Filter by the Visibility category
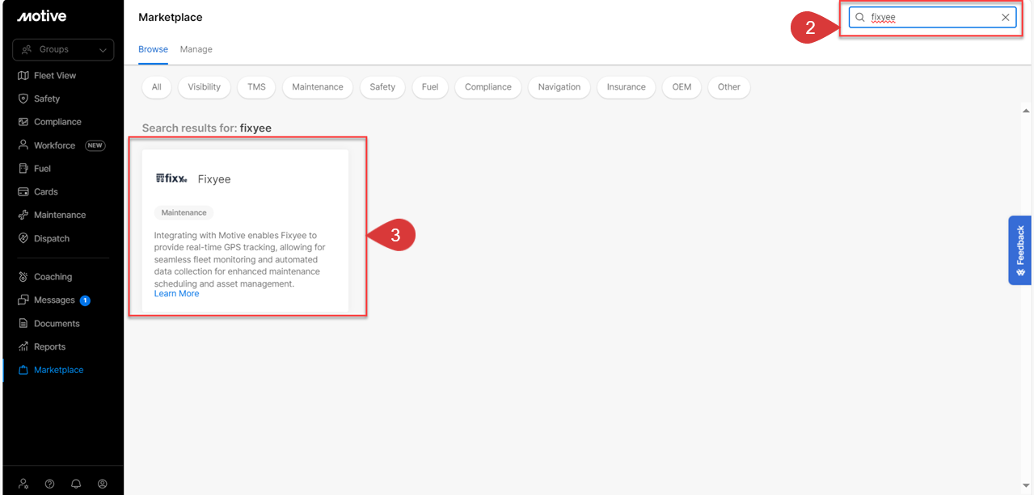The width and height of the screenshot is (1034, 495). [x=205, y=87]
